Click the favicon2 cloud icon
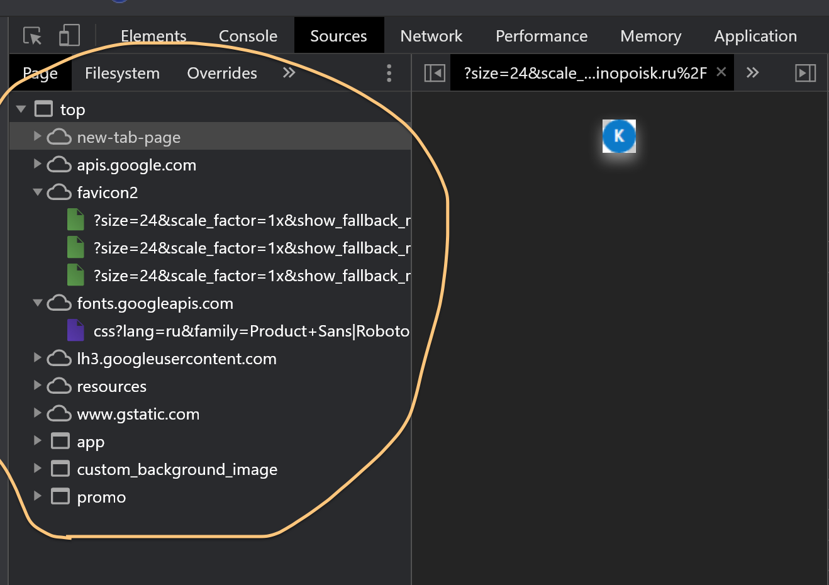829x585 pixels. tap(59, 192)
